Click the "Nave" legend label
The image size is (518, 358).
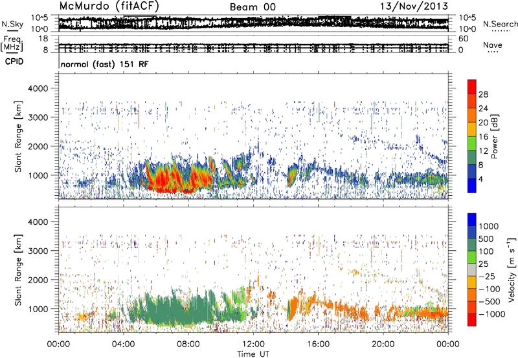493,45
